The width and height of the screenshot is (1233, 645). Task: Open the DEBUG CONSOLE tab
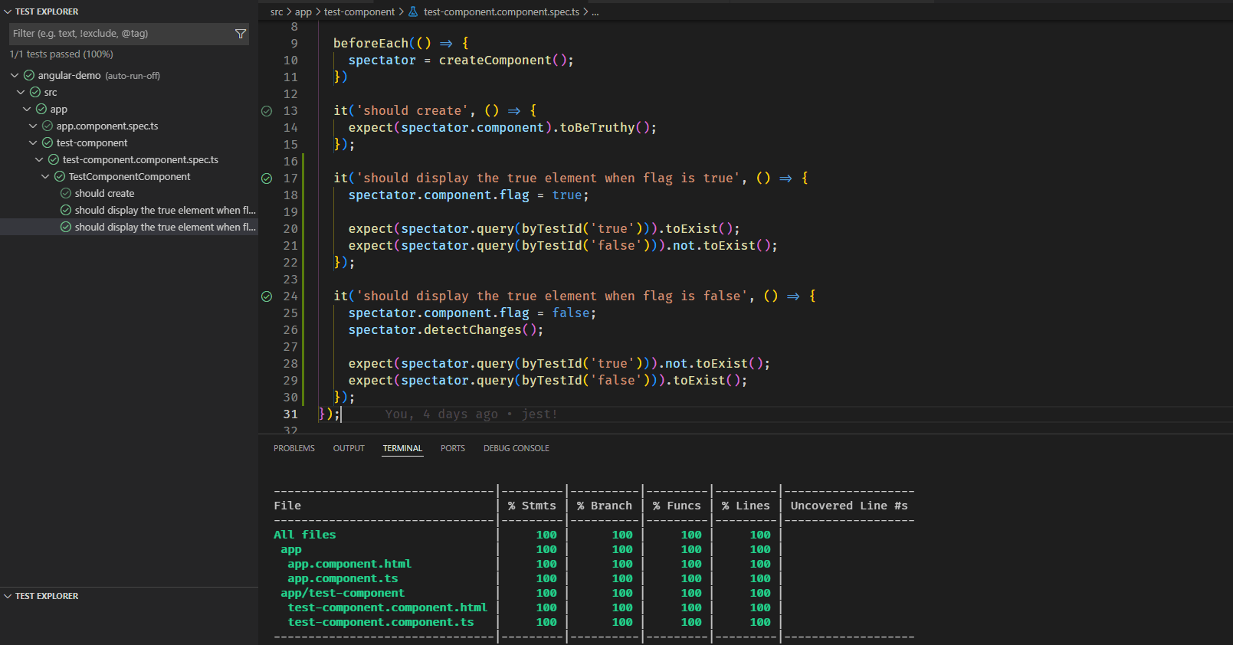pyautogui.click(x=516, y=448)
